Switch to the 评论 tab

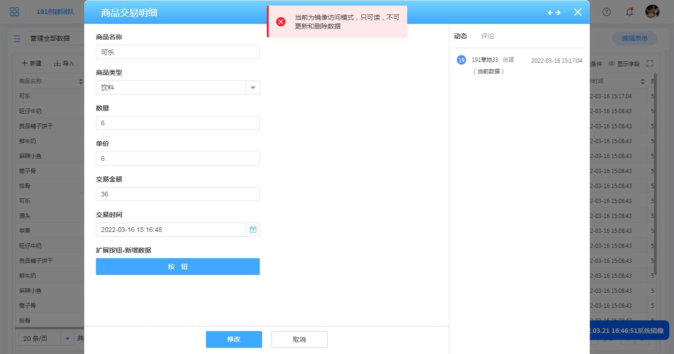coord(487,36)
